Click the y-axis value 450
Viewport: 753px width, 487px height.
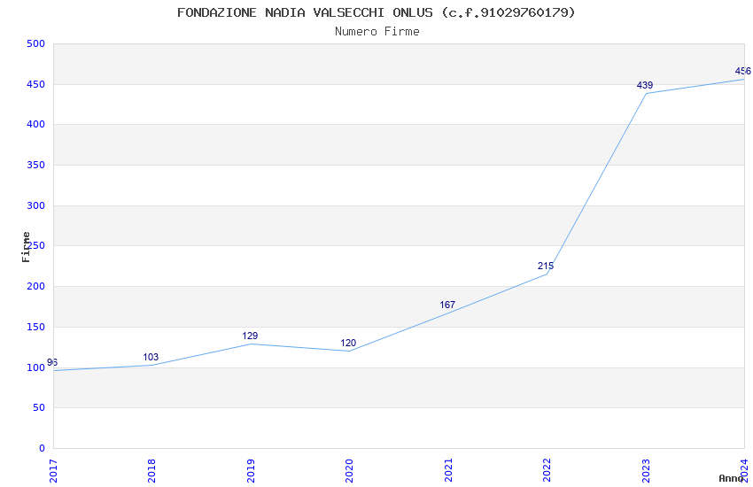tap(35, 84)
